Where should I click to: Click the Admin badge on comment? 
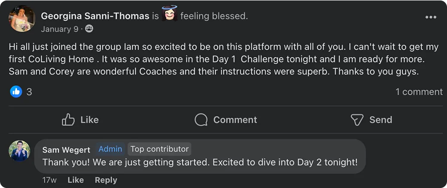coord(110,149)
